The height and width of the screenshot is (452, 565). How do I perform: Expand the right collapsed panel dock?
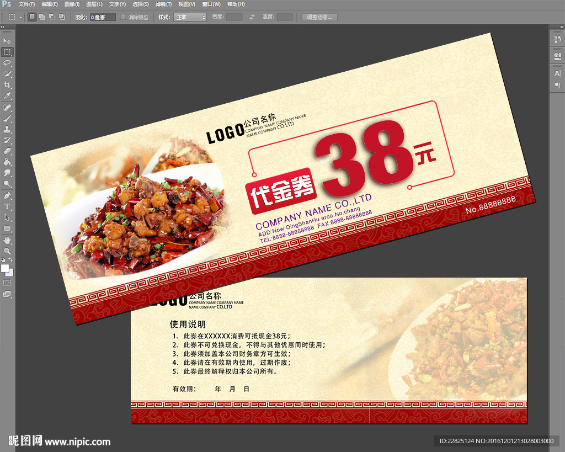[x=561, y=27]
